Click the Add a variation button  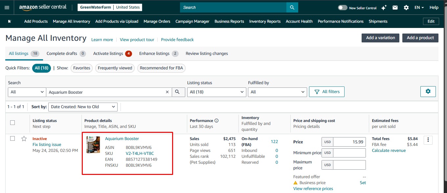[381, 38]
